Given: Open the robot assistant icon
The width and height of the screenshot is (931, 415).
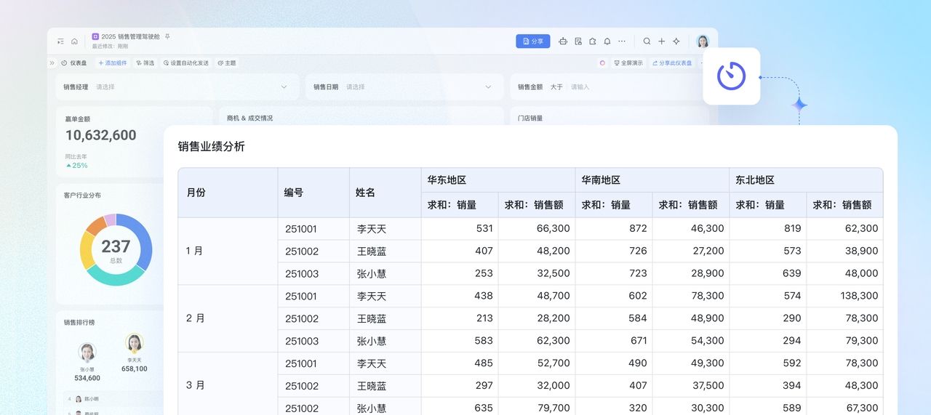Looking at the screenshot, I should coord(563,41).
